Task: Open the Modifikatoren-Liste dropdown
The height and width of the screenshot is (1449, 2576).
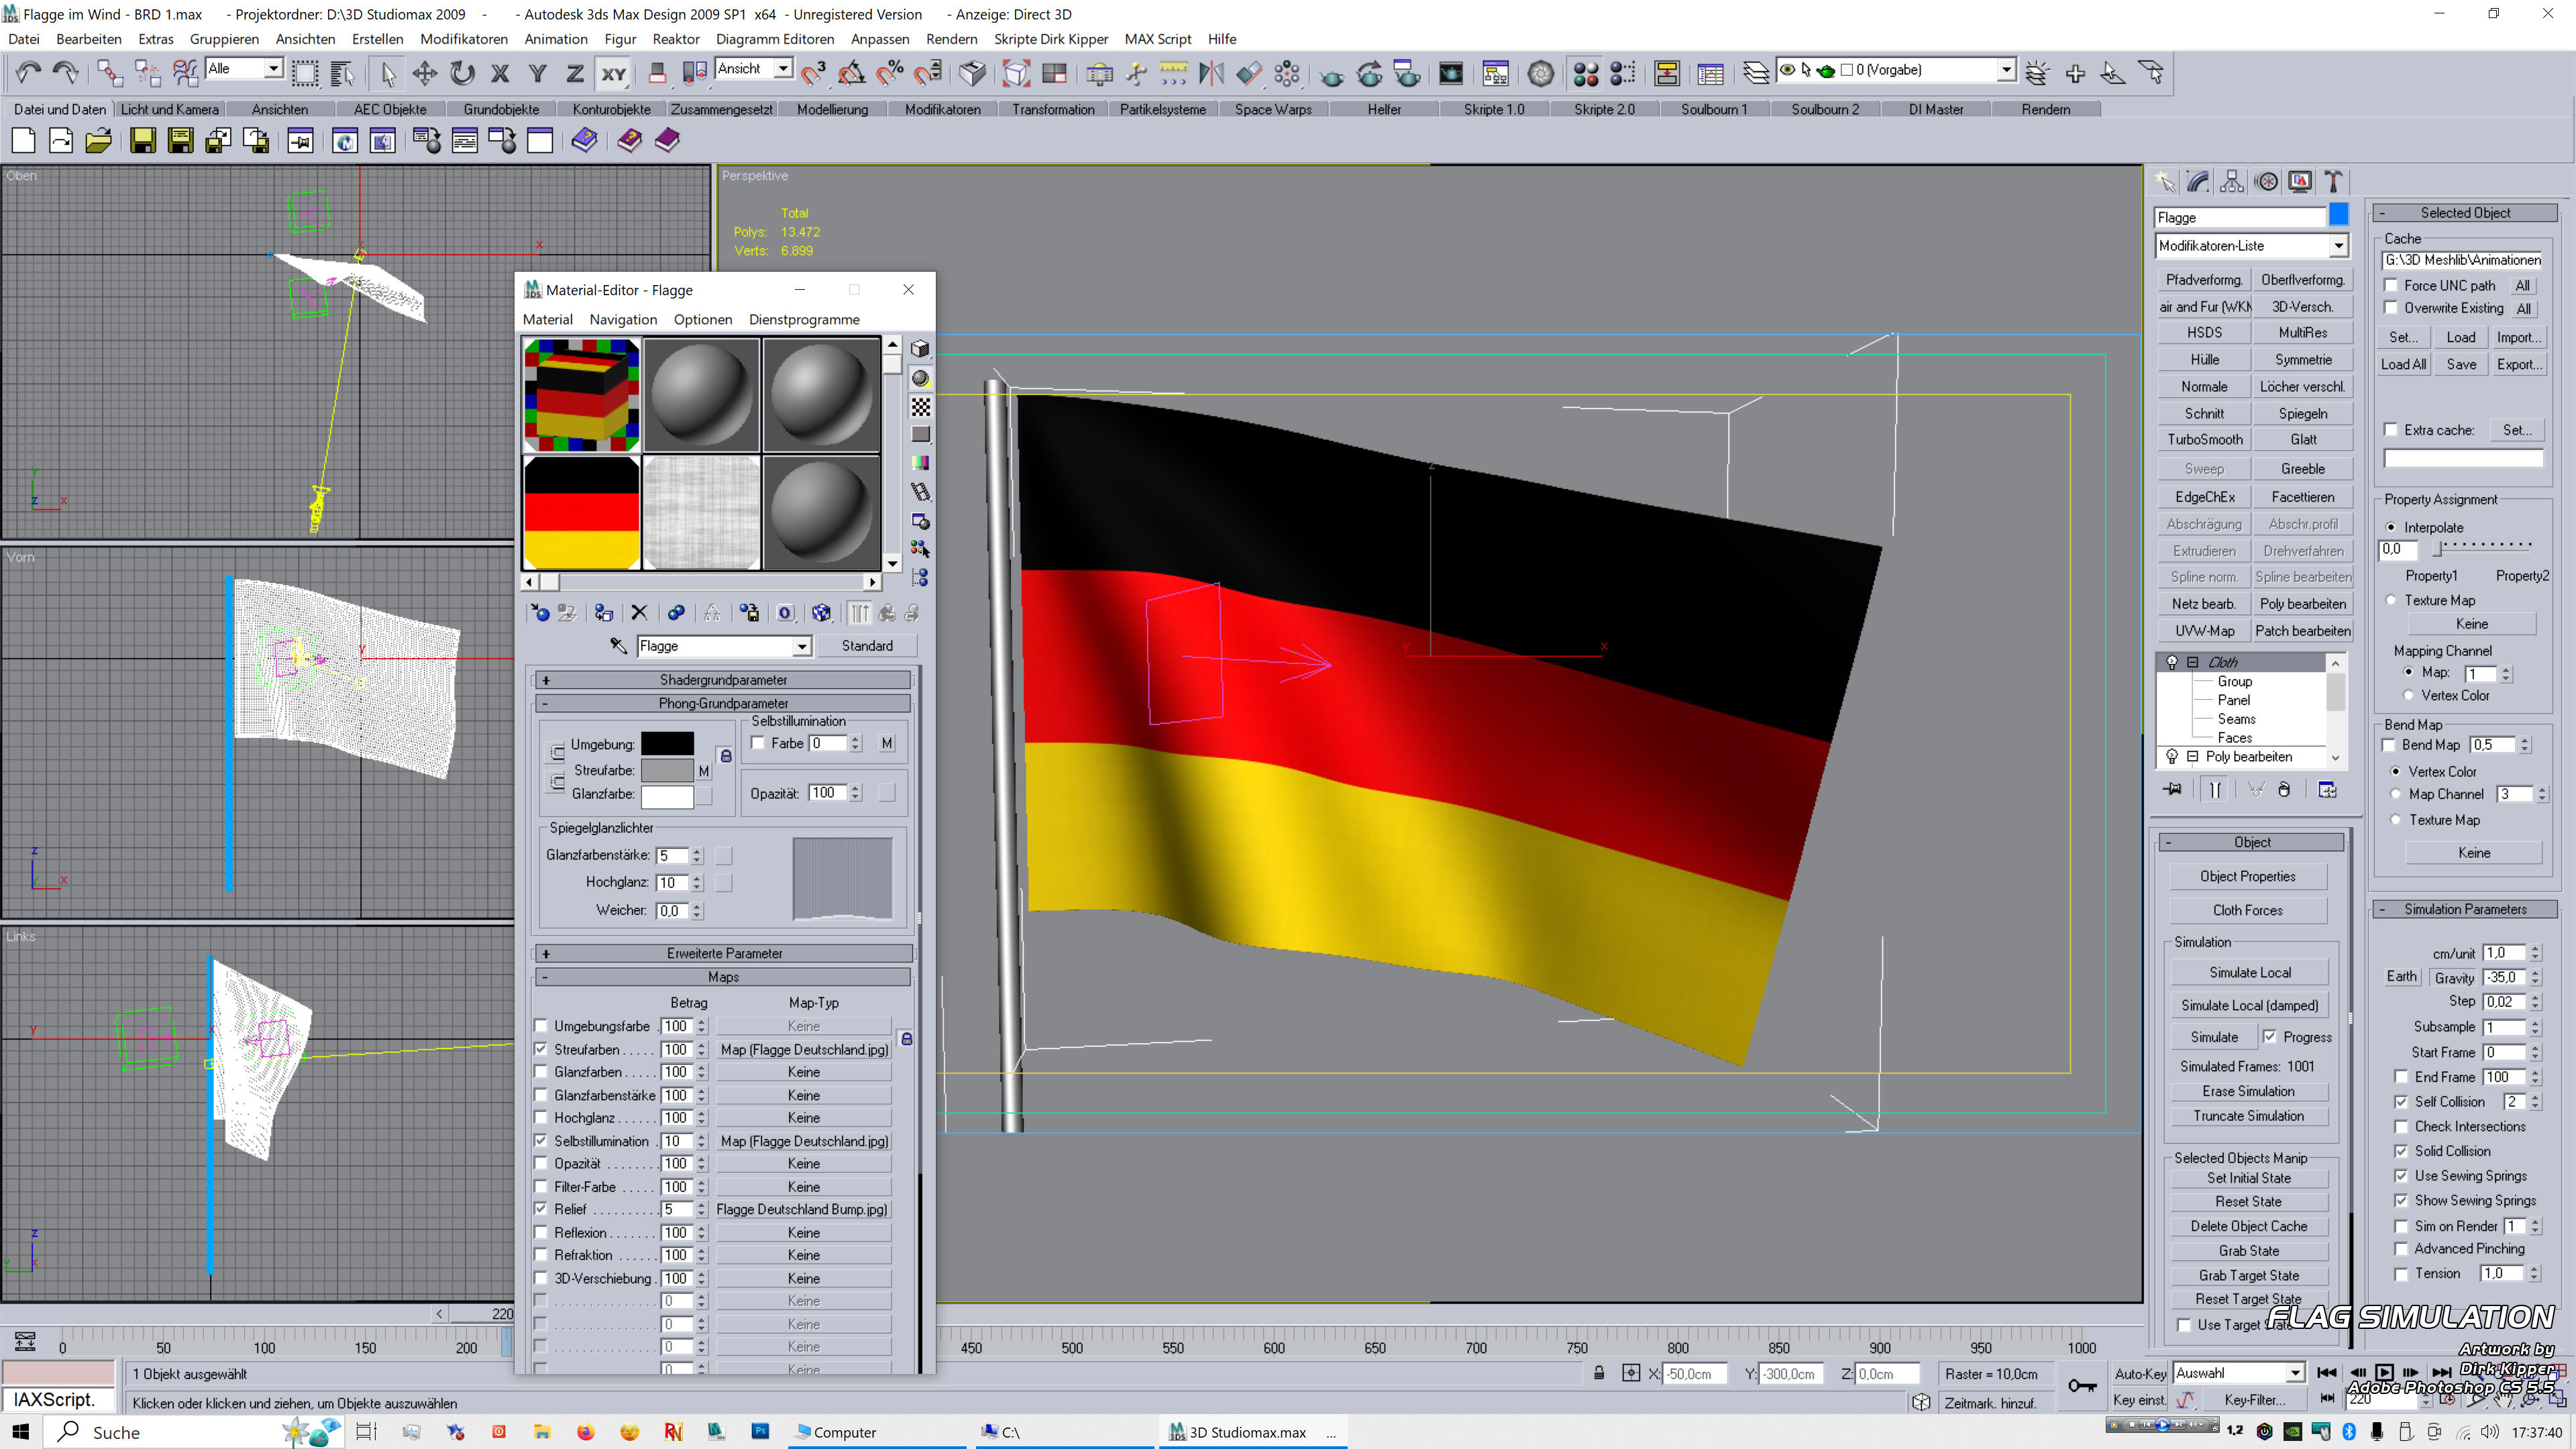Action: (2338, 246)
